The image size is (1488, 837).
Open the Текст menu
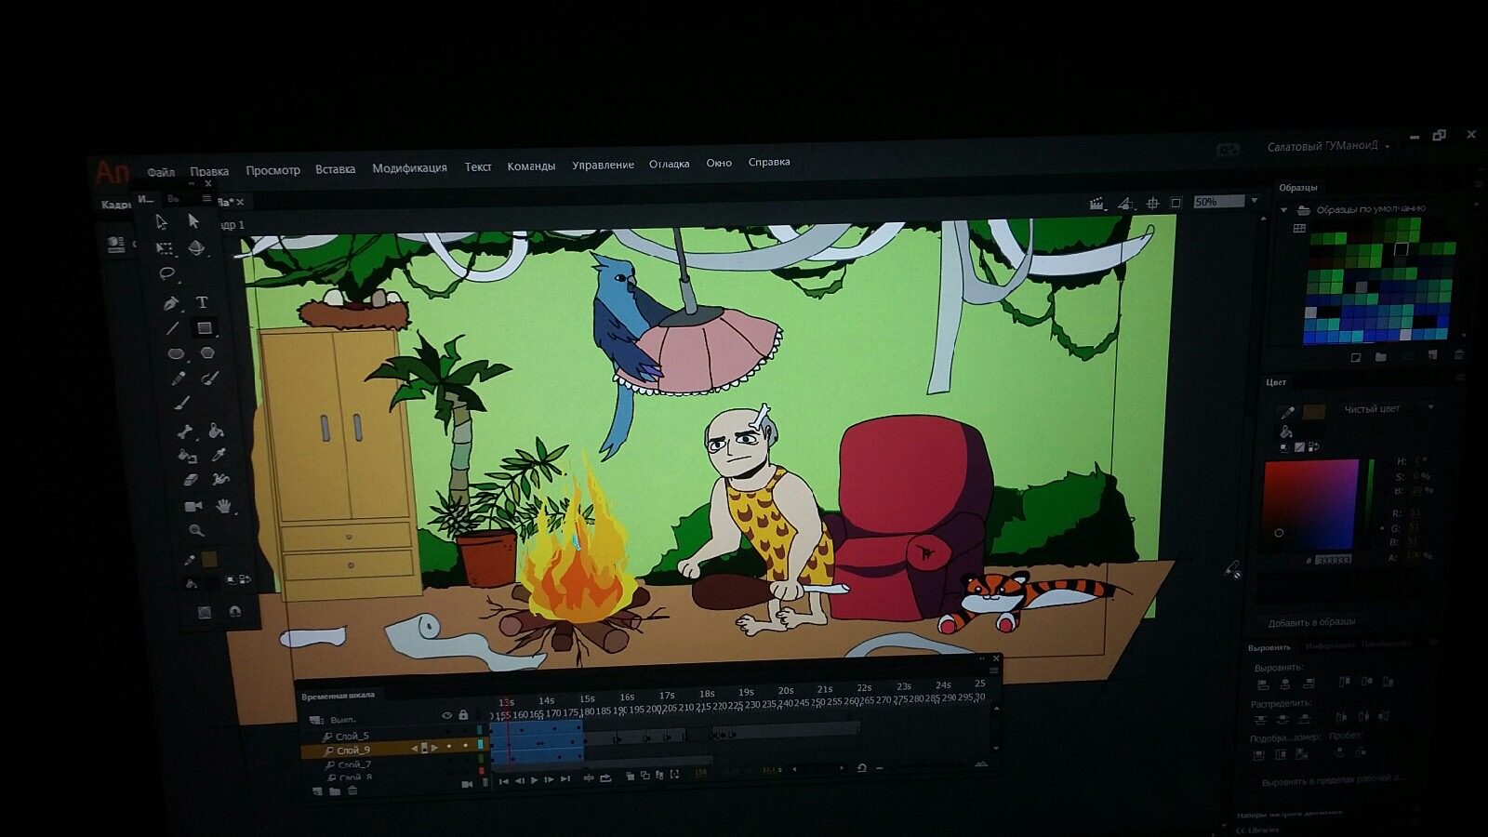coord(478,167)
